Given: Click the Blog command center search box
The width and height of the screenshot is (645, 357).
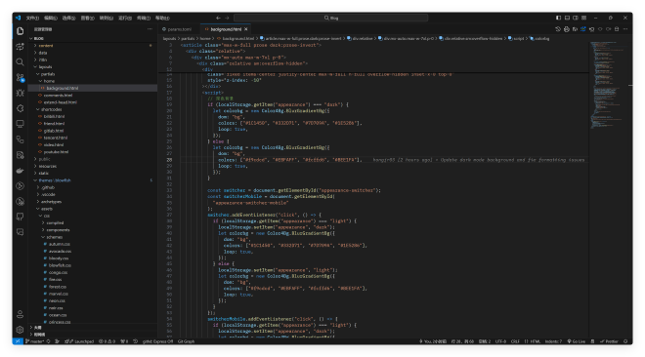Looking at the screenshot, I should (x=330, y=19).
